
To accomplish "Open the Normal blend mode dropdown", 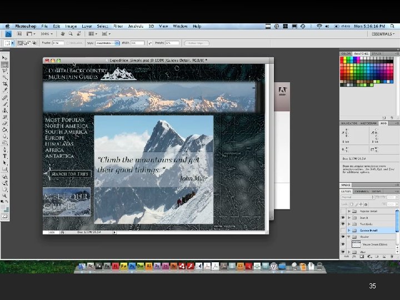I will point(358,197).
